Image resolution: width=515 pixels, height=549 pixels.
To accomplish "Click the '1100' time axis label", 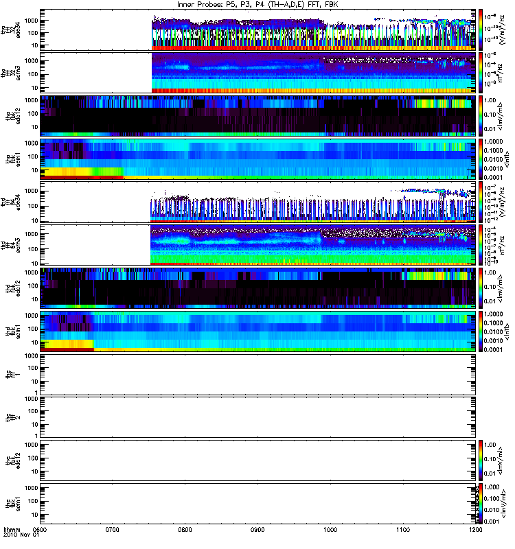I will [403, 530].
